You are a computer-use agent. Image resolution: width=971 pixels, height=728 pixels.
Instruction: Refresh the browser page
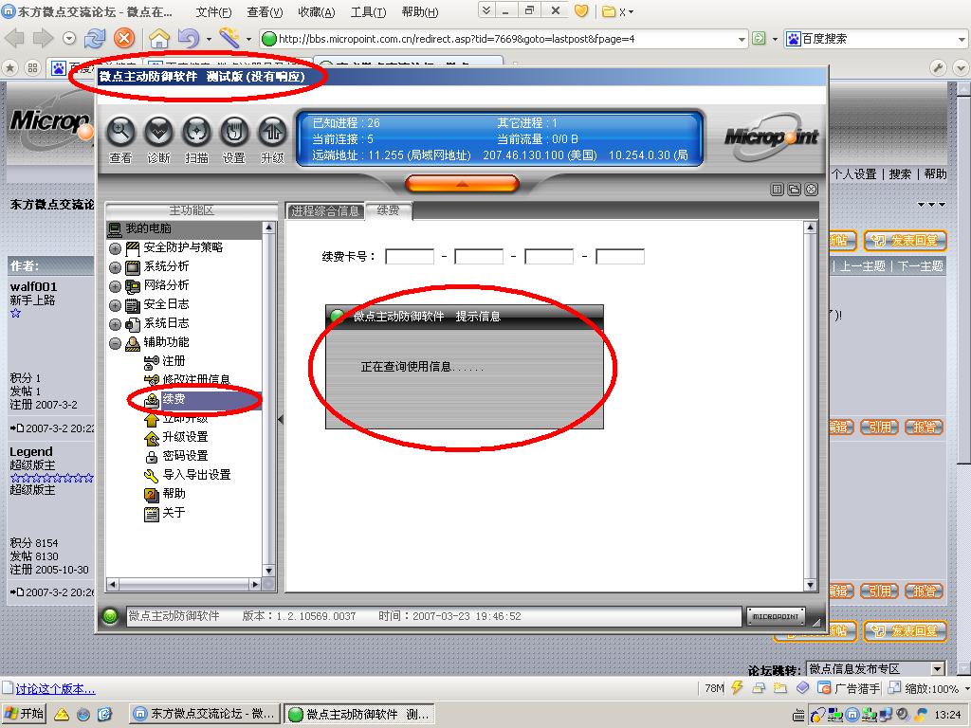tap(95, 38)
